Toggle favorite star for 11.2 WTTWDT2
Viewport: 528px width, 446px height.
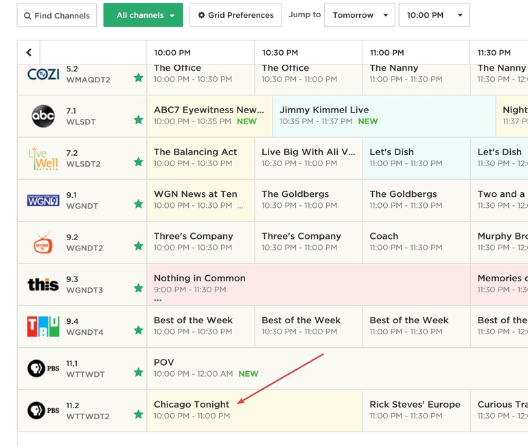click(139, 414)
